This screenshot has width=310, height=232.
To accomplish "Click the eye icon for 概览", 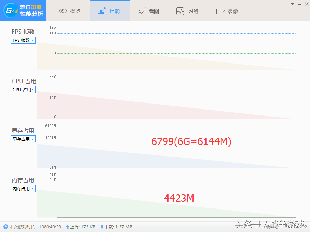I will (63, 11).
